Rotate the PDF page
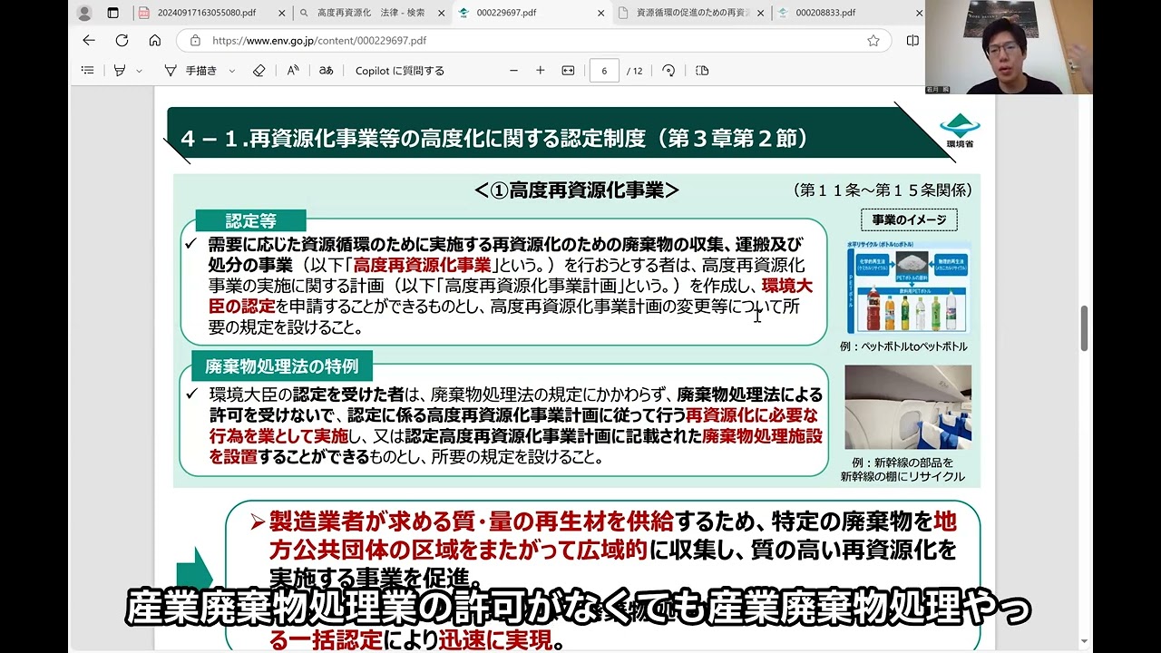 pos(668,71)
